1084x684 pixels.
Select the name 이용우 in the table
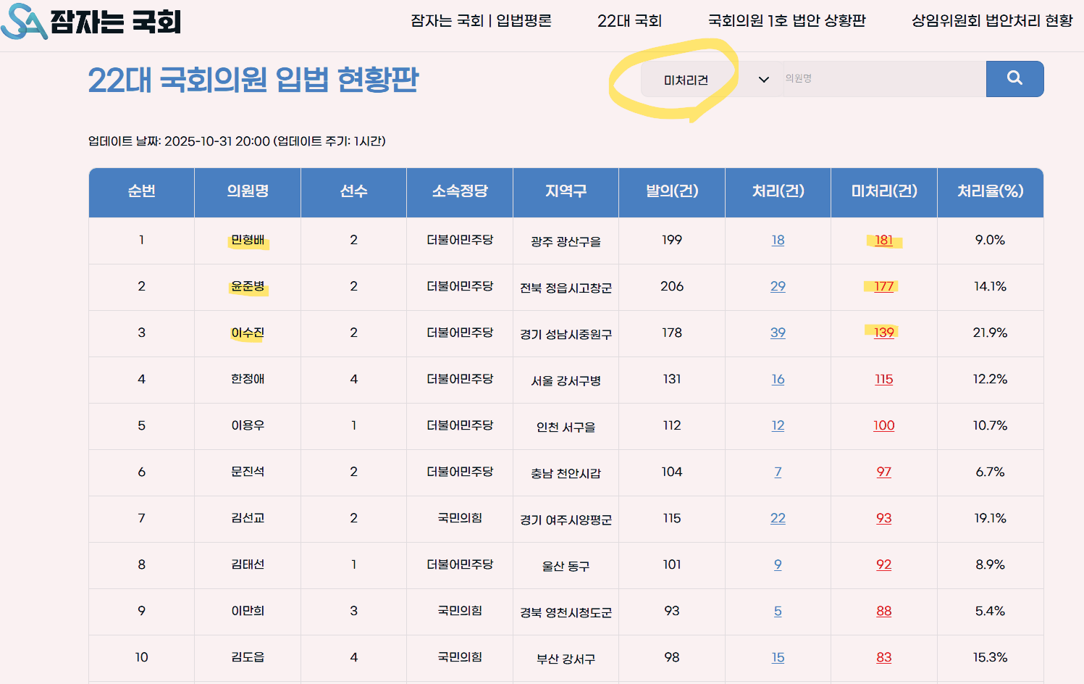(x=248, y=425)
